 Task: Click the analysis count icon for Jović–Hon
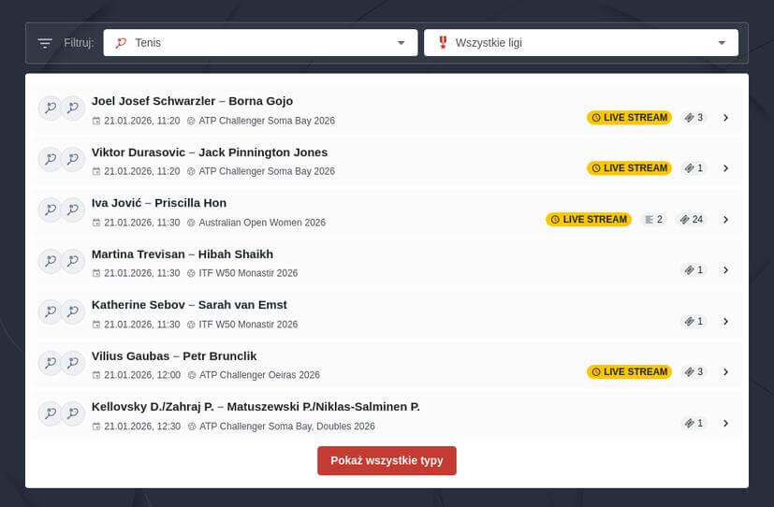tap(652, 220)
